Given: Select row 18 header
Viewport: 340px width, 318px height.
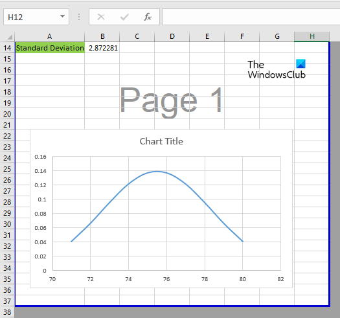Looking at the screenshot, I should coord(7,92).
